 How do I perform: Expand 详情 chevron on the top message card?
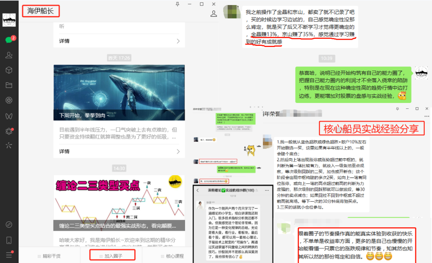click(x=178, y=41)
